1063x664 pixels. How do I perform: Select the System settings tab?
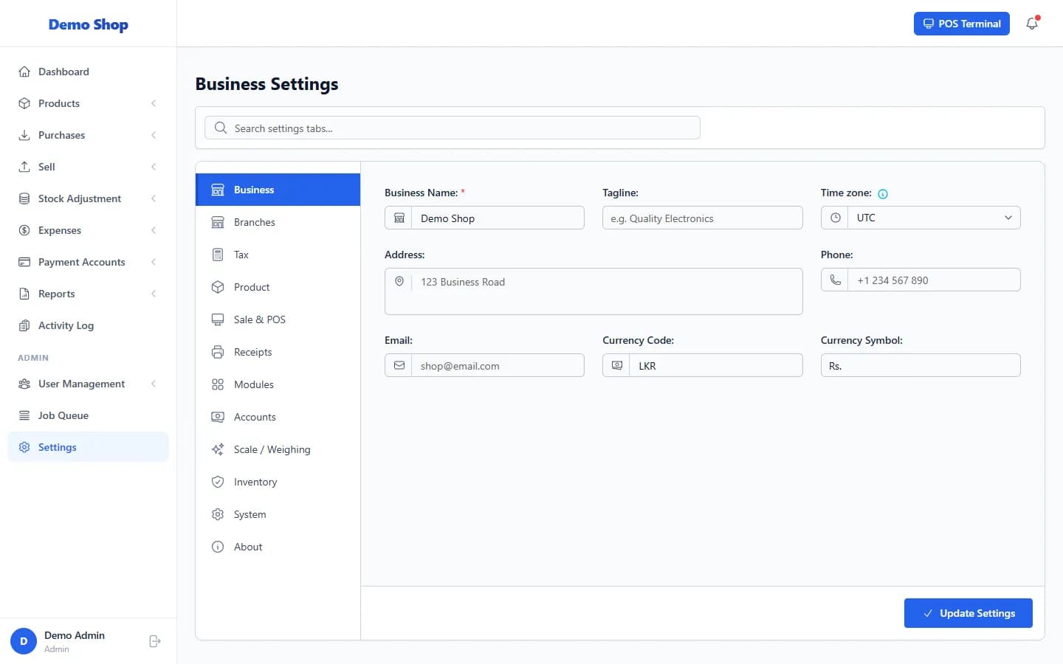click(278, 514)
